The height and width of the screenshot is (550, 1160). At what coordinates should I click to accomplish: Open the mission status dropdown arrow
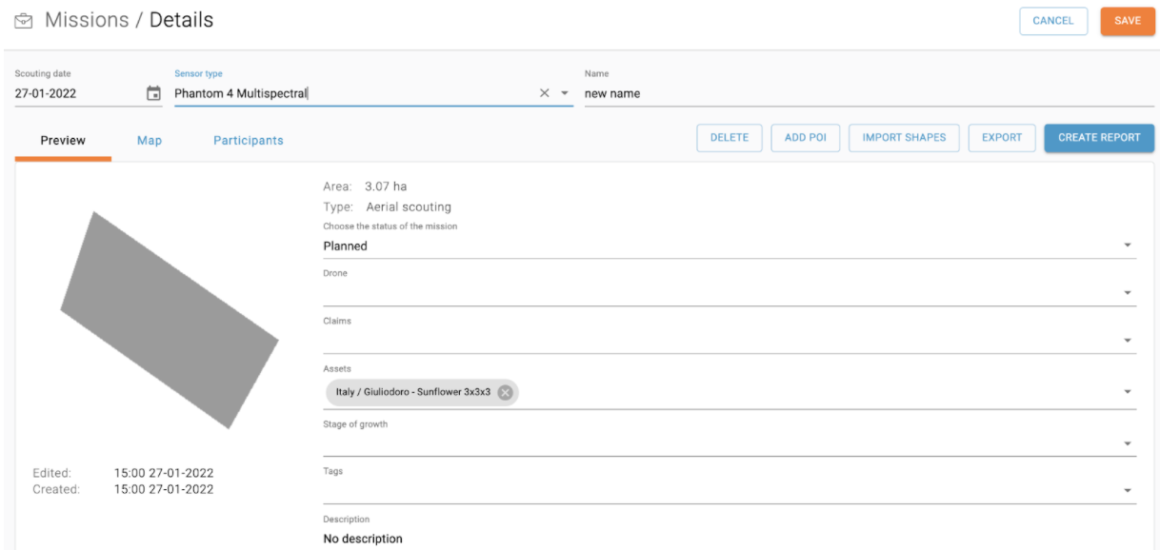click(1128, 246)
